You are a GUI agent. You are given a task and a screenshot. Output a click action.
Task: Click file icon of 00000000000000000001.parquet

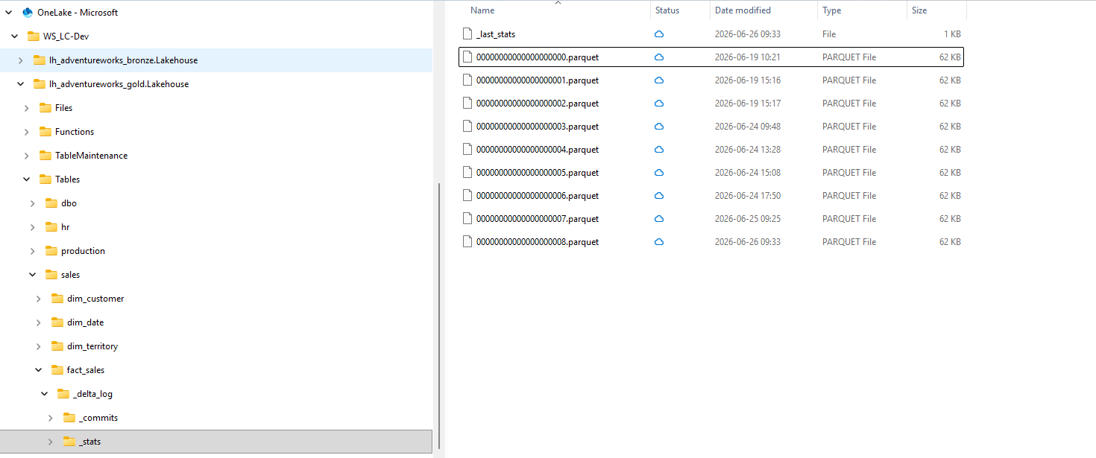coord(467,80)
